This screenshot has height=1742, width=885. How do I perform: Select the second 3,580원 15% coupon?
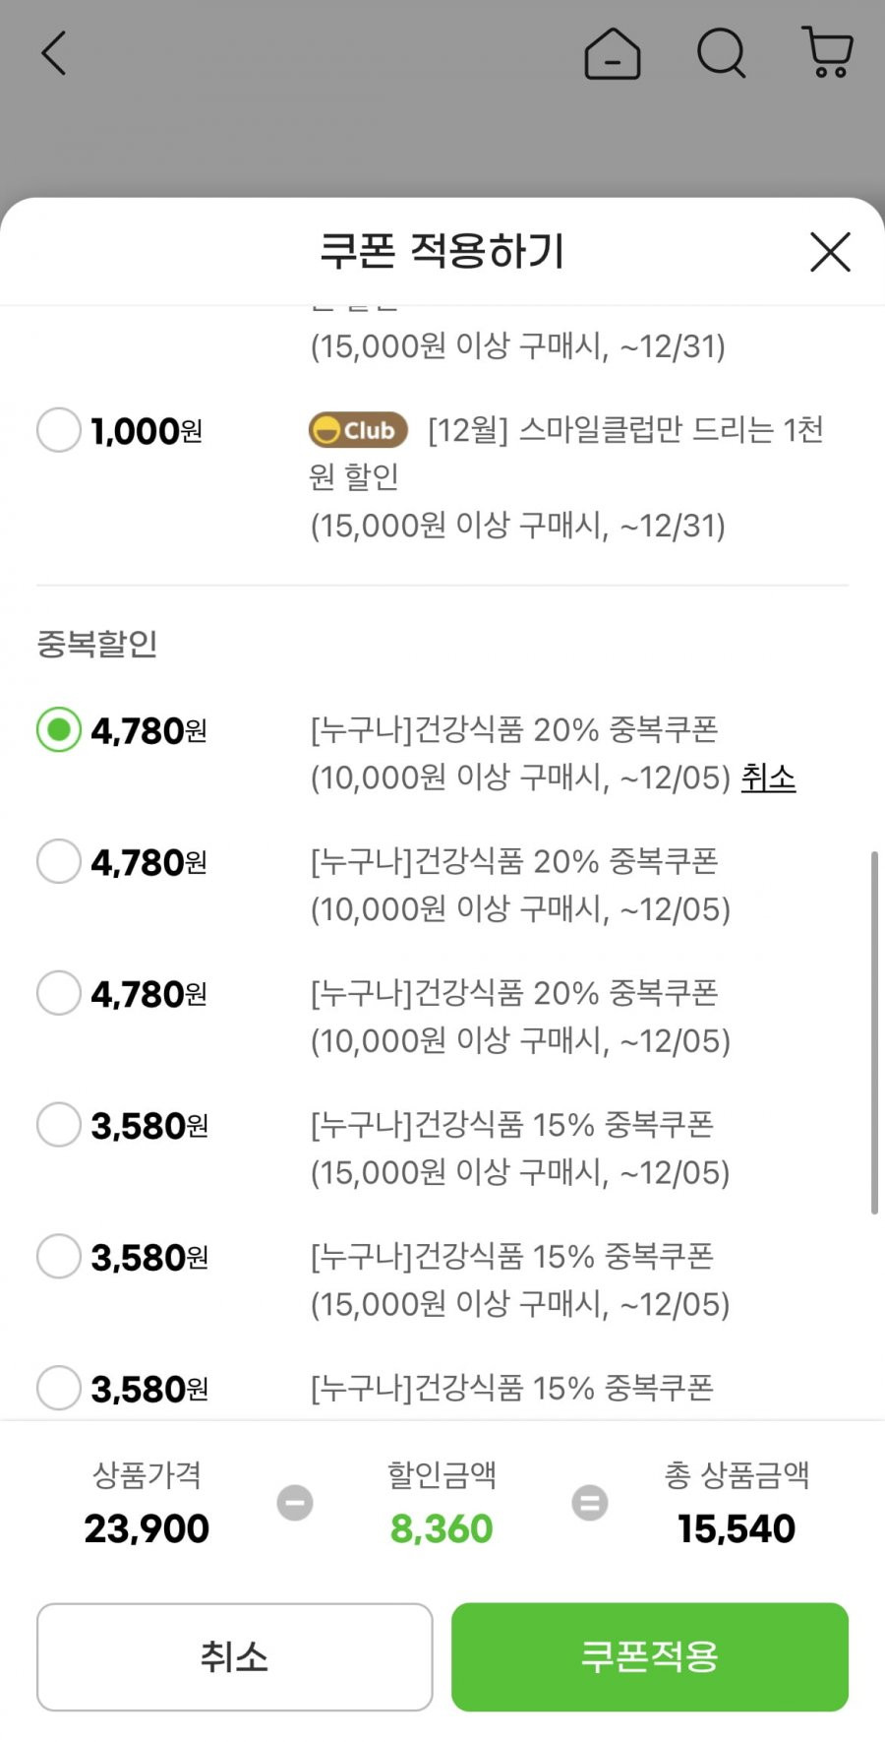(58, 1257)
